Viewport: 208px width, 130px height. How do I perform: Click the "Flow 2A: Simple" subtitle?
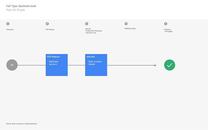coord(15,10)
